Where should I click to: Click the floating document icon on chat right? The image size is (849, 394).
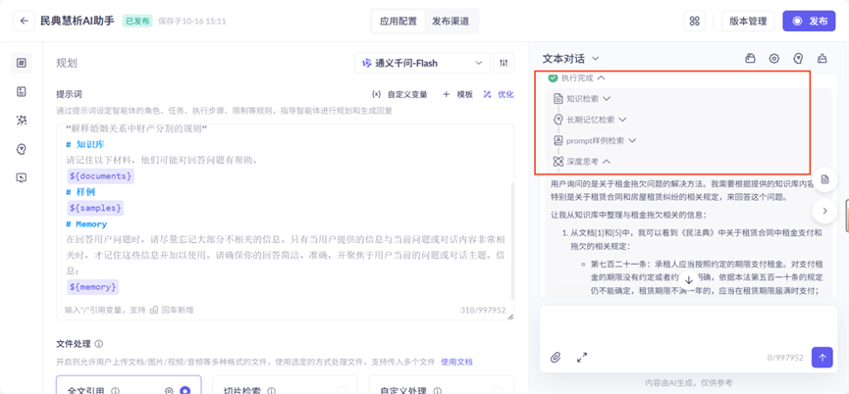825,180
